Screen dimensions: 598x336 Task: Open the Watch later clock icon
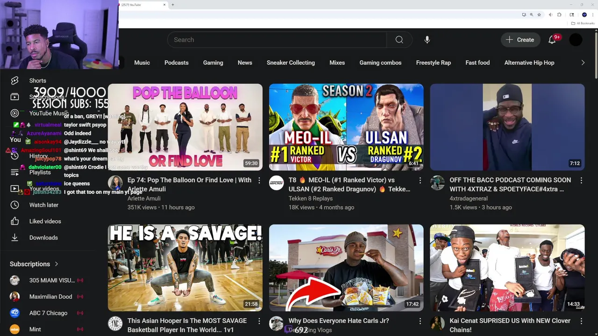coord(14,205)
